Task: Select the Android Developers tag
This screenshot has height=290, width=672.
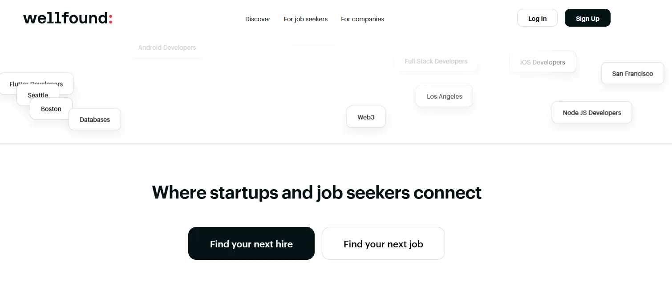Action: pyautogui.click(x=167, y=48)
